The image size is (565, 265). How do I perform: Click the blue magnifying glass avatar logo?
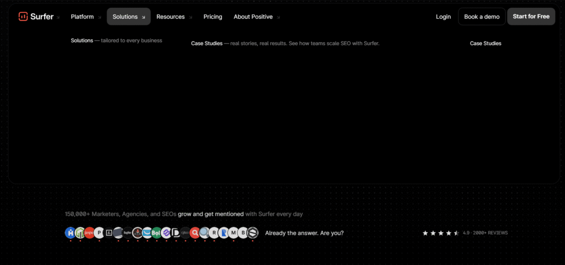pos(205,232)
